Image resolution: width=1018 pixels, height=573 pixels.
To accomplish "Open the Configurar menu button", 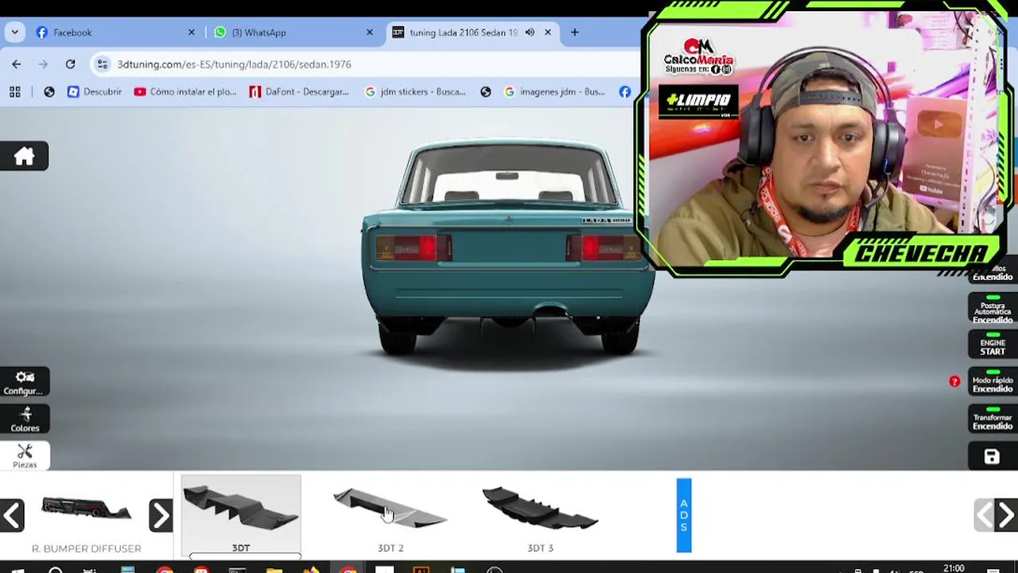I will tap(24, 382).
